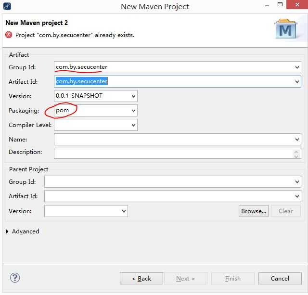Click the Maven M folder wizard icon
The width and height of the screenshot is (308, 295).
(285, 29)
